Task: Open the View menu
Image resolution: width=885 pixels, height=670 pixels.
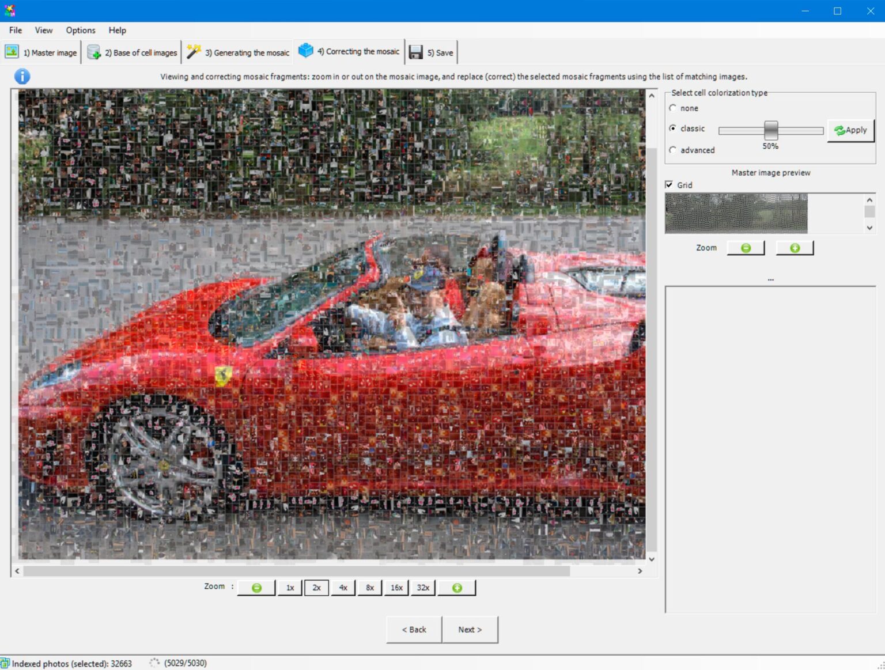Action: (x=43, y=30)
